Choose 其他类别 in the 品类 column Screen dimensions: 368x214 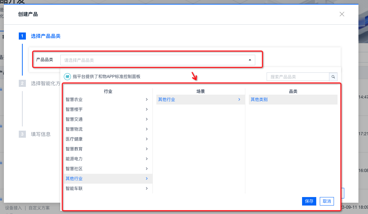[x=259, y=100]
